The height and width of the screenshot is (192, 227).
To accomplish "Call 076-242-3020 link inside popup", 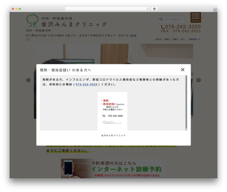I will [x=86, y=84].
